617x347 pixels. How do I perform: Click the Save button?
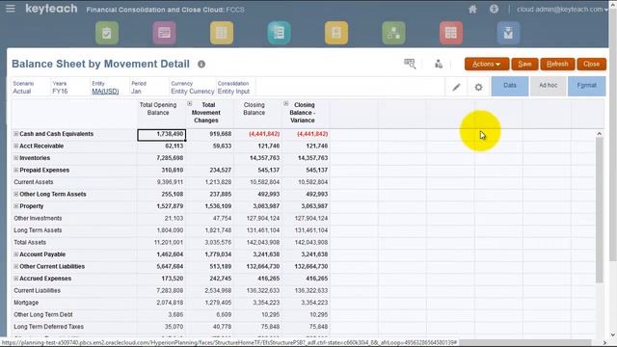(524, 65)
